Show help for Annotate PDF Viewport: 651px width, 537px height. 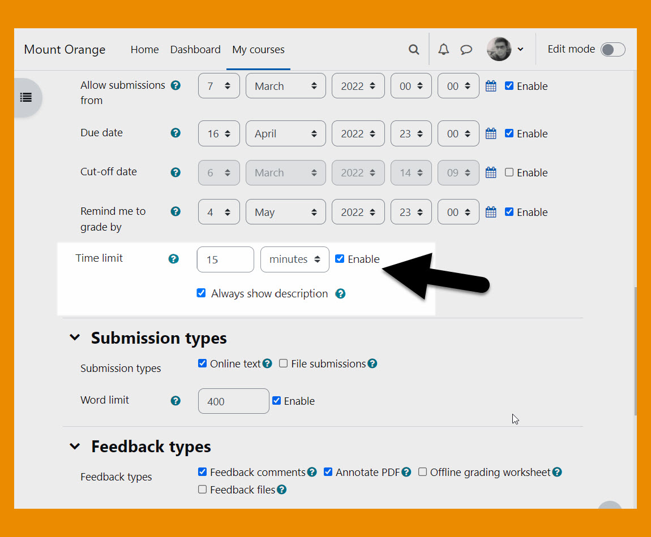click(406, 472)
